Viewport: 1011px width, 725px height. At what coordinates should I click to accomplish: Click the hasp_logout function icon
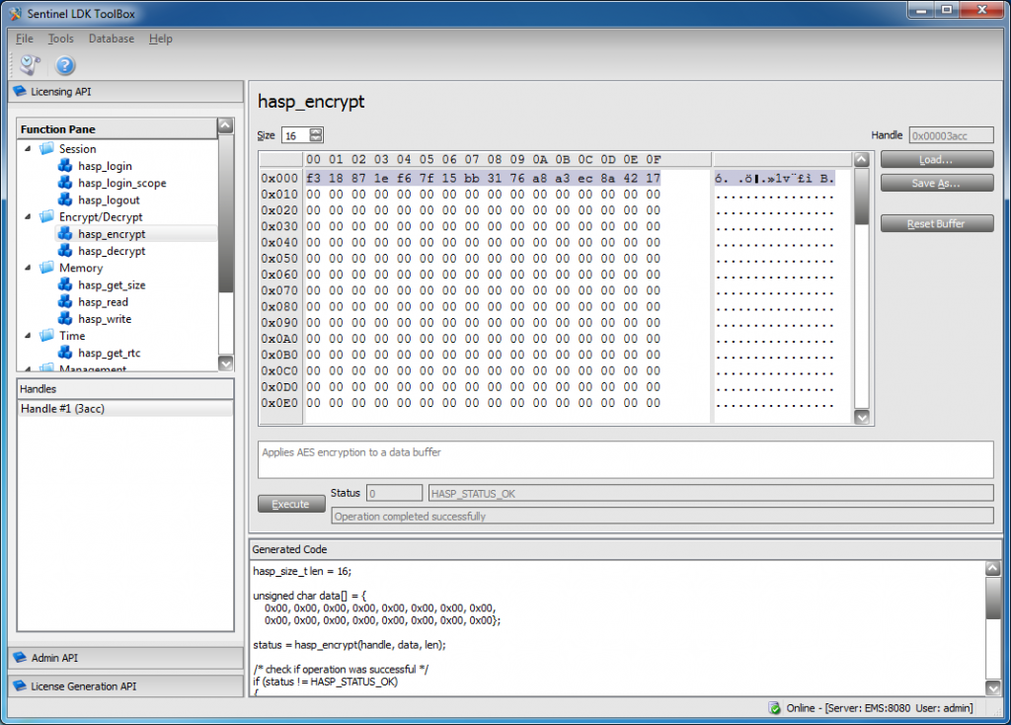pos(65,200)
